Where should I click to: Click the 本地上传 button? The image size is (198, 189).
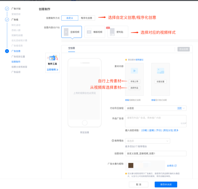point(134,81)
